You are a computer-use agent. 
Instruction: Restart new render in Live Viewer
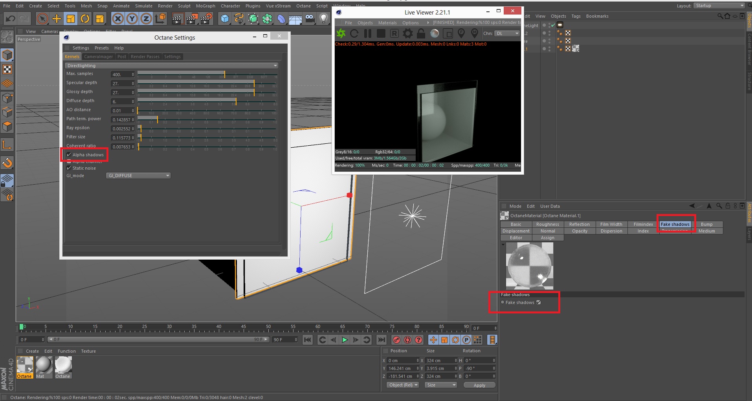[354, 33]
